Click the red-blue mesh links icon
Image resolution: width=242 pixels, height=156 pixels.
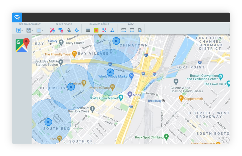point(104,30)
